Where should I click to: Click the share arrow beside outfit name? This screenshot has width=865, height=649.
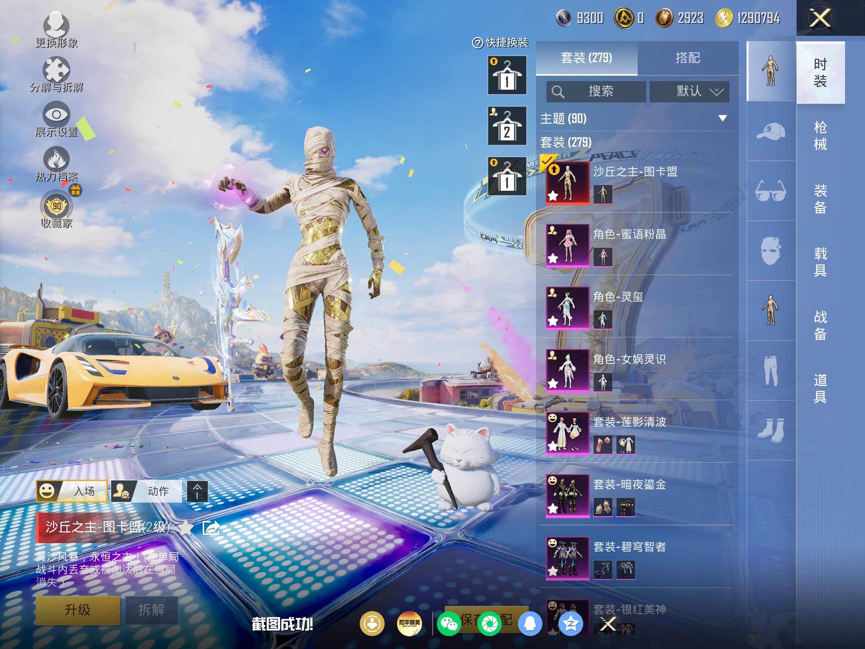[x=211, y=528]
